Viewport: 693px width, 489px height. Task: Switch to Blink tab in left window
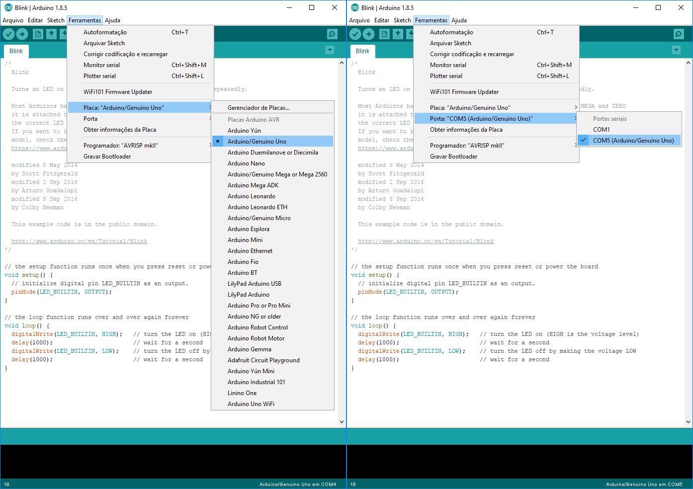(x=16, y=51)
